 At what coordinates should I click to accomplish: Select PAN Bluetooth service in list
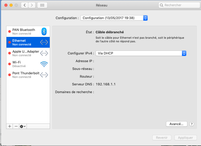pos(24,31)
